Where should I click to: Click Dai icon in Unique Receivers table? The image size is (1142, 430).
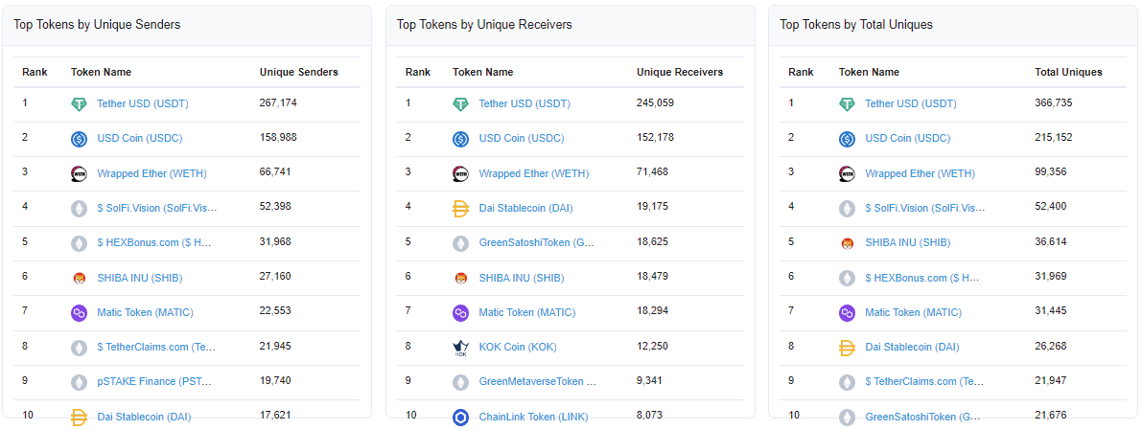coord(460,209)
